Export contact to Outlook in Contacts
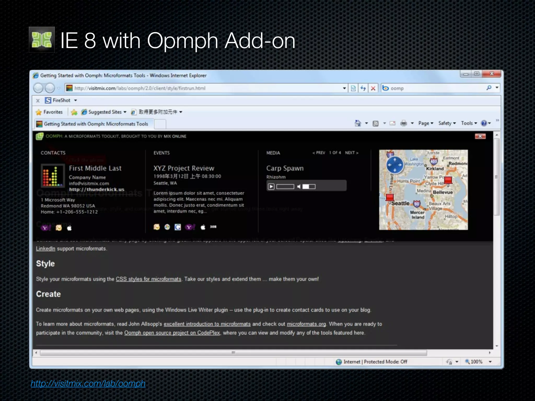Image resolution: width=535 pixels, height=401 pixels. tap(59, 228)
